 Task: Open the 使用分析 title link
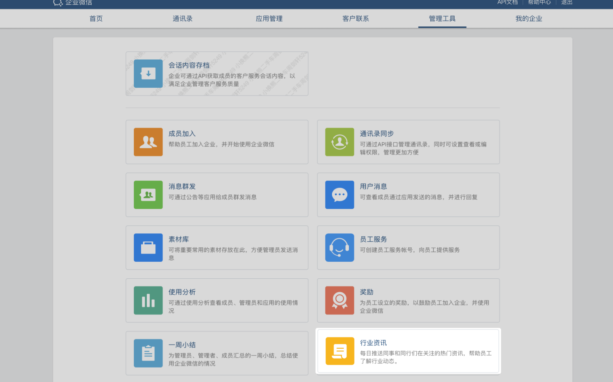[x=182, y=292]
